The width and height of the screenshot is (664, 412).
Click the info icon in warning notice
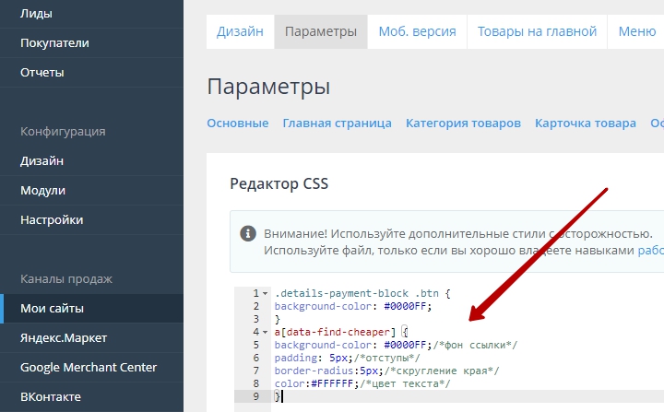pyautogui.click(x=247, y=234)
